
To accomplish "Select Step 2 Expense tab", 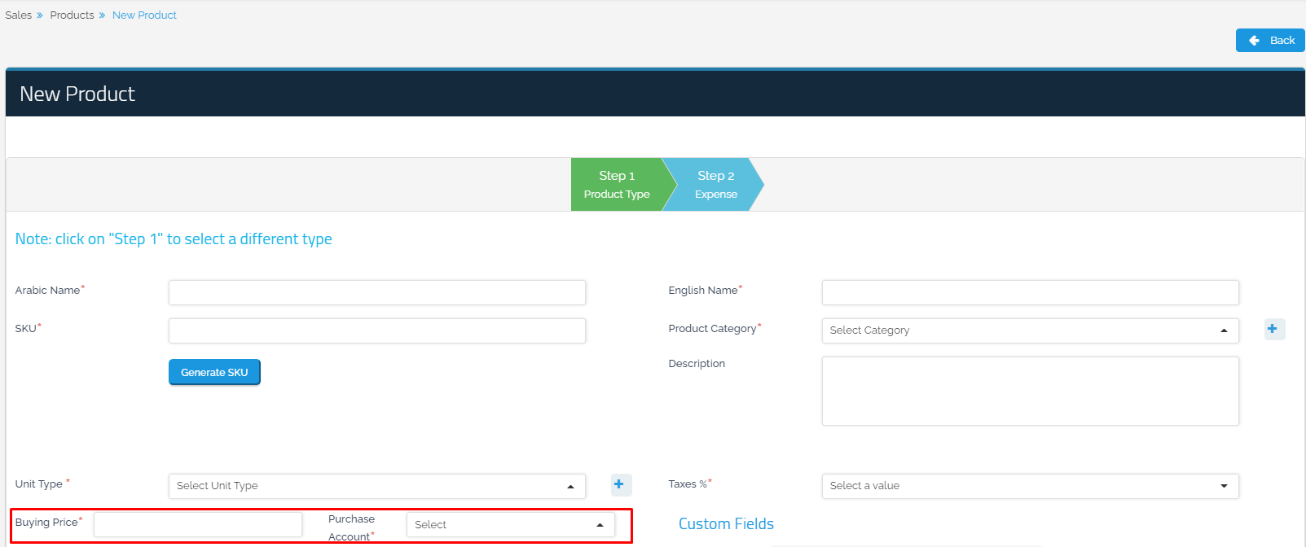I will coord(715,185).
